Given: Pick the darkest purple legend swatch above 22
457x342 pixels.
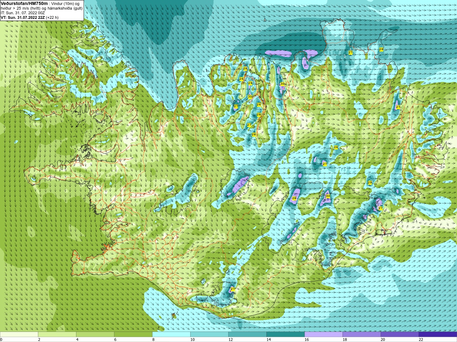Looking at the screenshot, I should tap(438, 334).
